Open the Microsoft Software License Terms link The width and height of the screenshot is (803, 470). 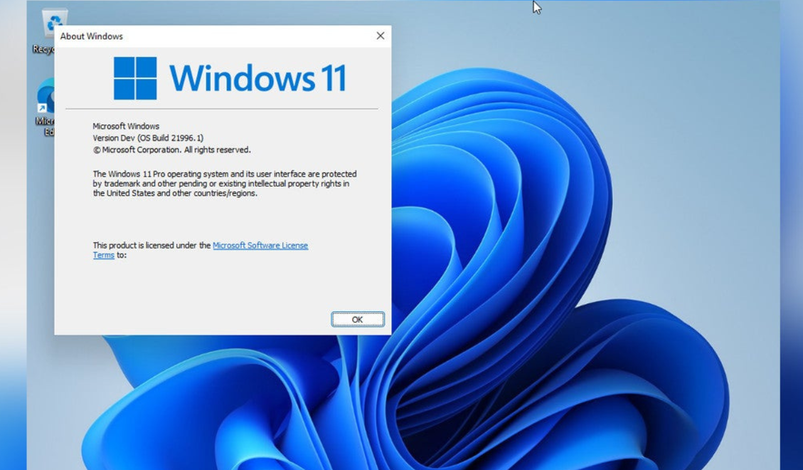(260, 246)
